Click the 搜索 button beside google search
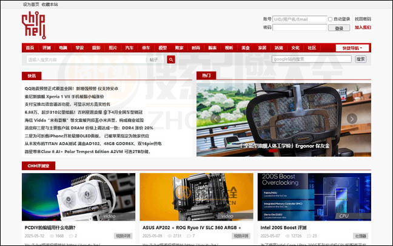 [361, 60]
